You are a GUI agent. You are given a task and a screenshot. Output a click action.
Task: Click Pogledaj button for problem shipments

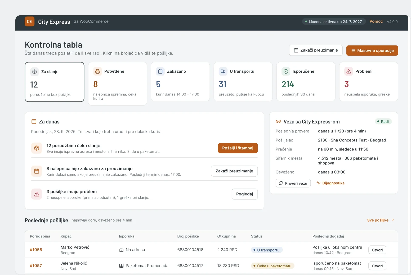pos(245,194)
